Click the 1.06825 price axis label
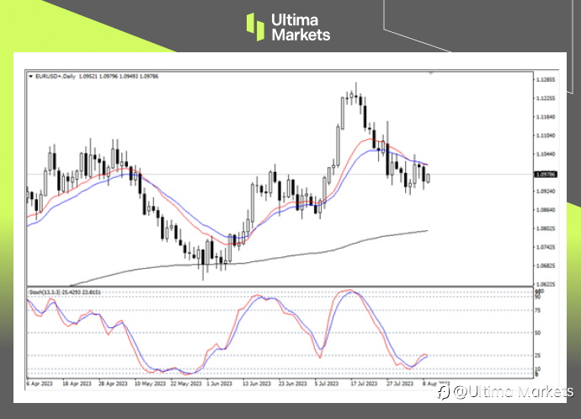 pyautogui.click(x=546, y=266)
